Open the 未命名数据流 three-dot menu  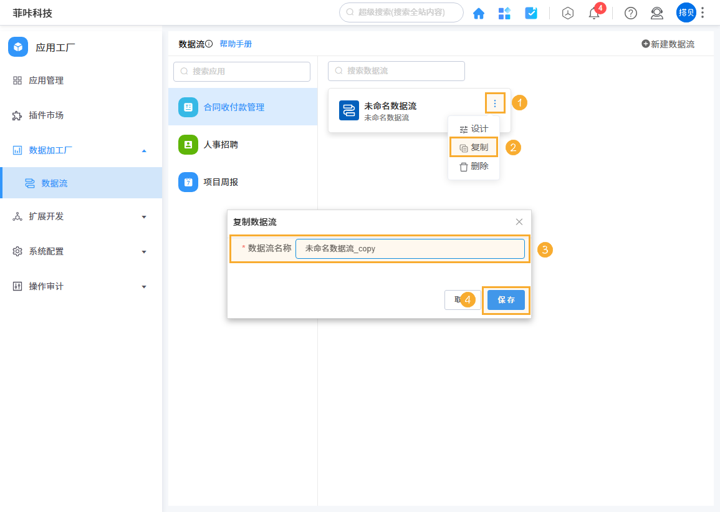coord(494,103)
